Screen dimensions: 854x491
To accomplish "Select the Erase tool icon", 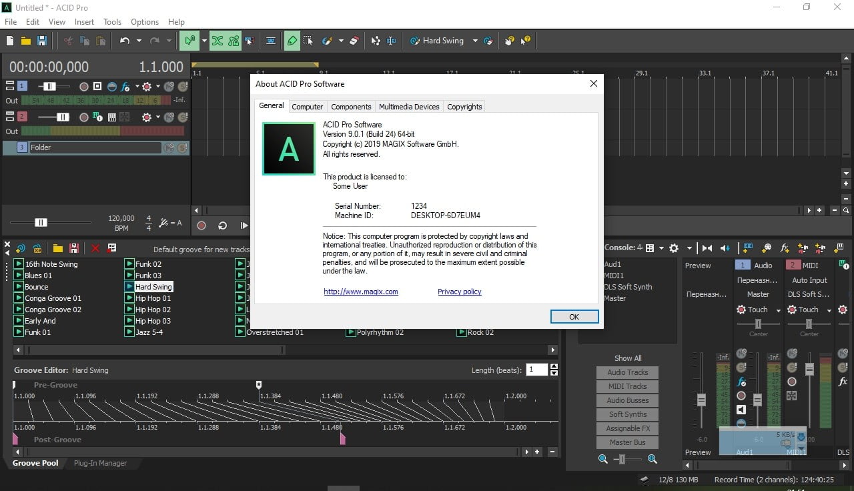I will point(354,41).
